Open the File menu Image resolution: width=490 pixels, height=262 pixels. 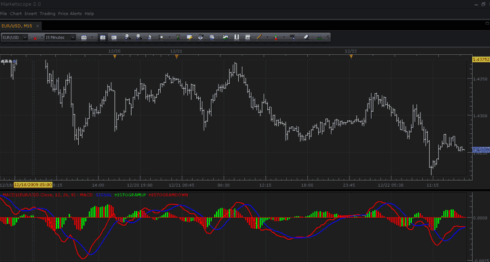pyautogui.click(x=4, y=14)
